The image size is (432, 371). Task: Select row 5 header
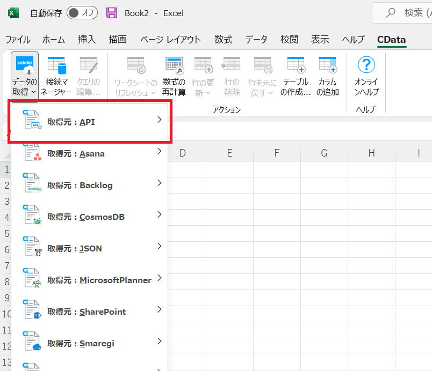coord(6,234)
